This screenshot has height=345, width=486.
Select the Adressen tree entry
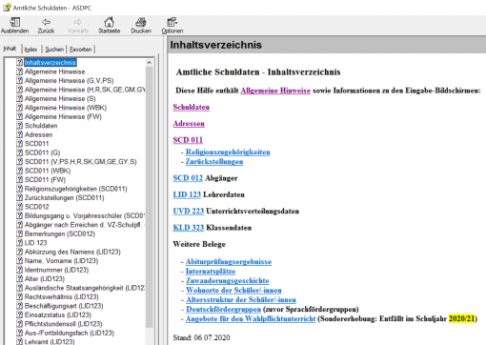click(38, 134)
